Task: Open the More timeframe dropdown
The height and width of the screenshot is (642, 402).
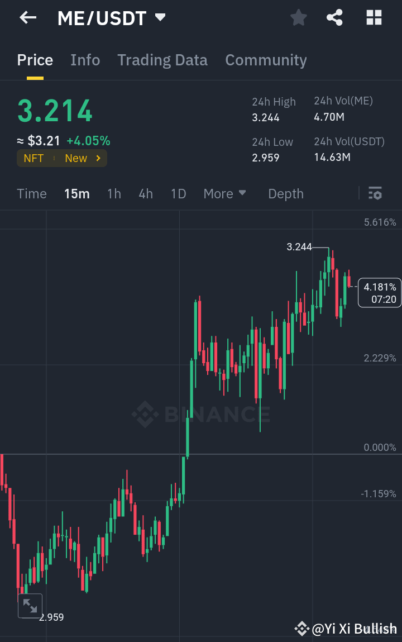Action: (224, 193)
